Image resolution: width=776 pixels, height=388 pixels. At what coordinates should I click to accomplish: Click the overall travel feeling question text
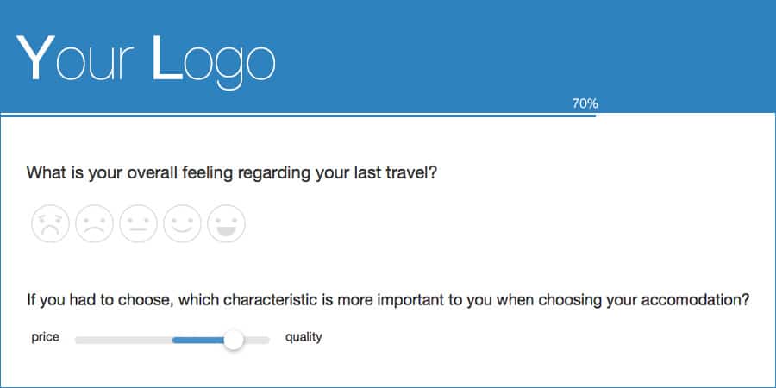pyautogui.click(x=232, y=172)
